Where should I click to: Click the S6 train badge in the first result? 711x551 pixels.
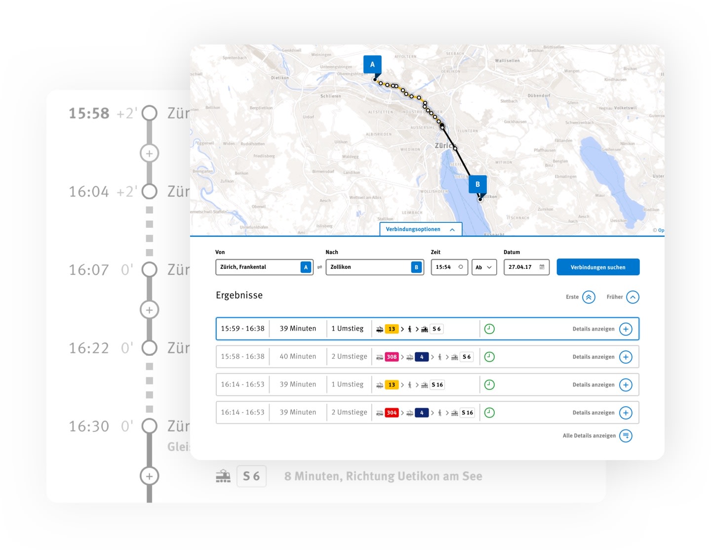click(x=436, y=328)
